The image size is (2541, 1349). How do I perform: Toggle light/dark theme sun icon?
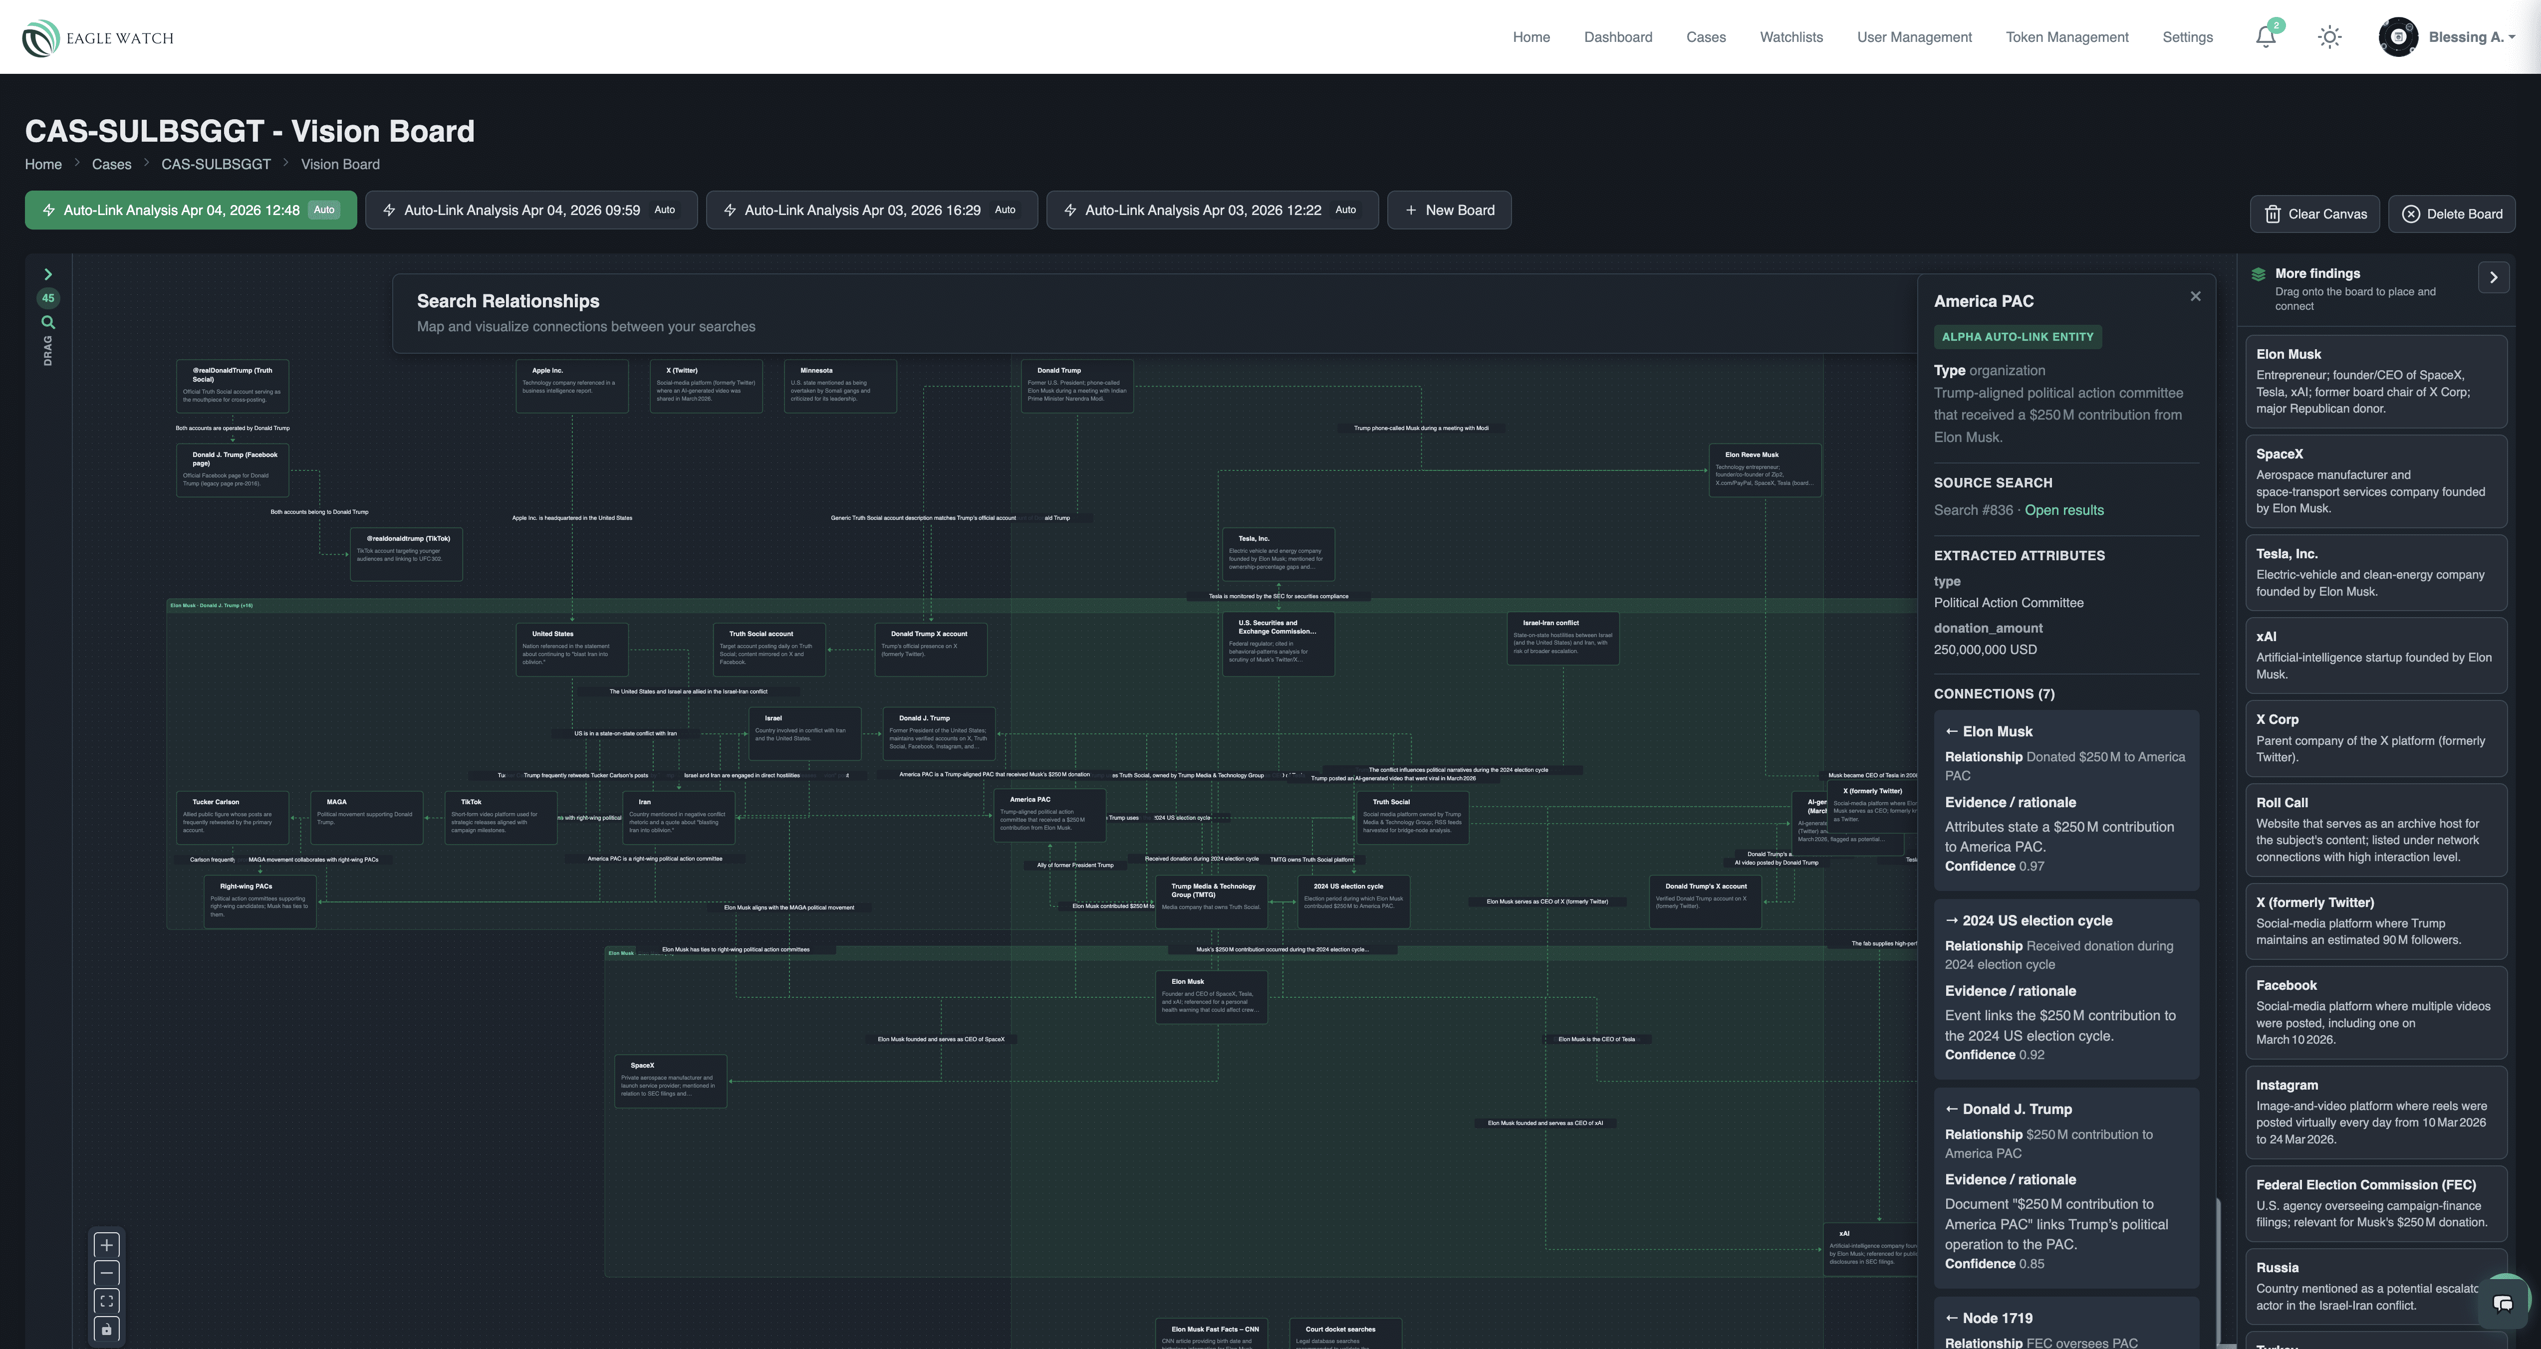[2329, 37]
